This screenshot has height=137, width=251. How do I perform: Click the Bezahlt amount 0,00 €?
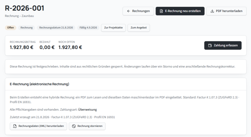point(47,47)
